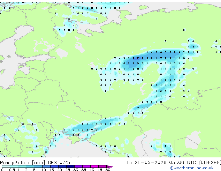This screenshot has width=221, height=171.
Task: Click the legend label '50'
Action: click(108, 170)
